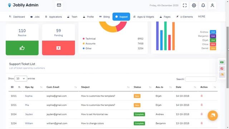The width and height of the screenshot is (229, 129).
Task: Click the green thumbs-up Resolve tile
Action: (22, 48)
